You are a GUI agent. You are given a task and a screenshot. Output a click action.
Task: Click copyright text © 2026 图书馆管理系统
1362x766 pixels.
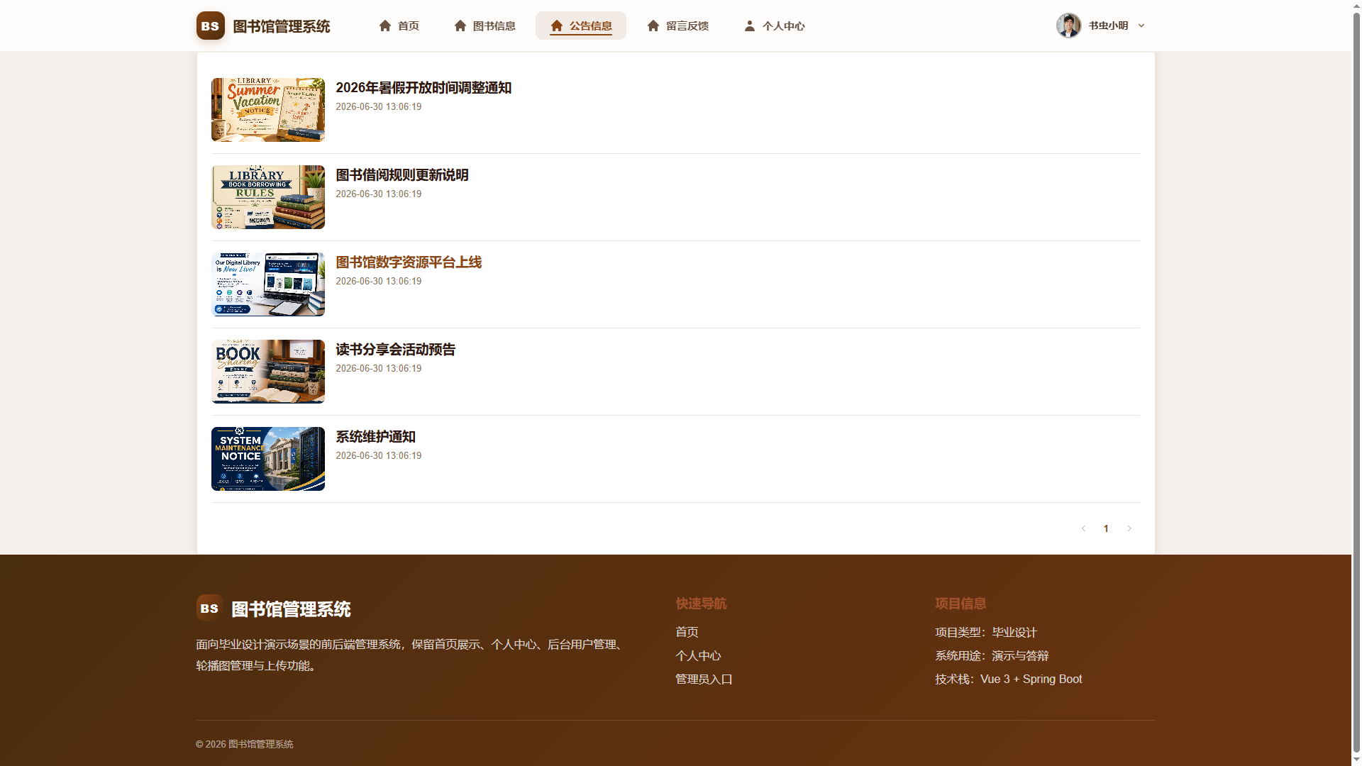coord(245,744)
